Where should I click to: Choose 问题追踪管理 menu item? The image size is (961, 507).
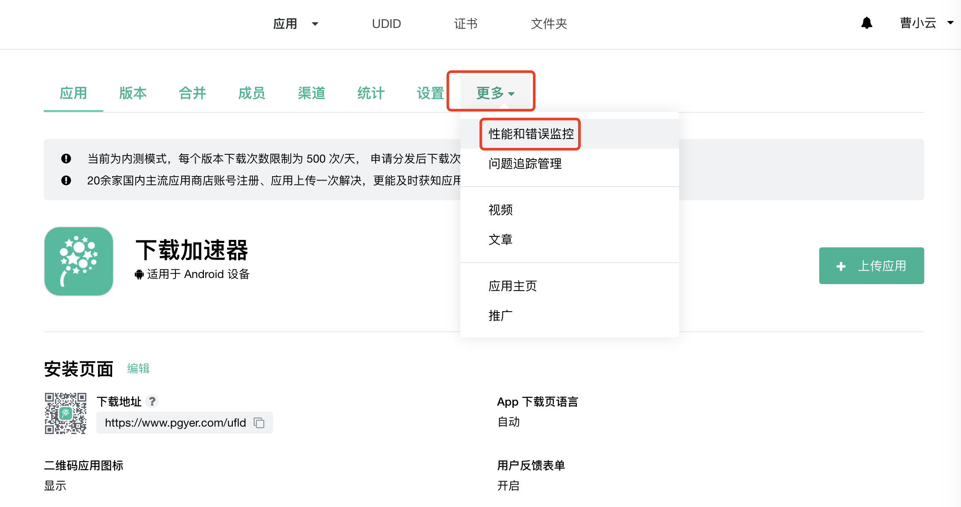(525, 164)
